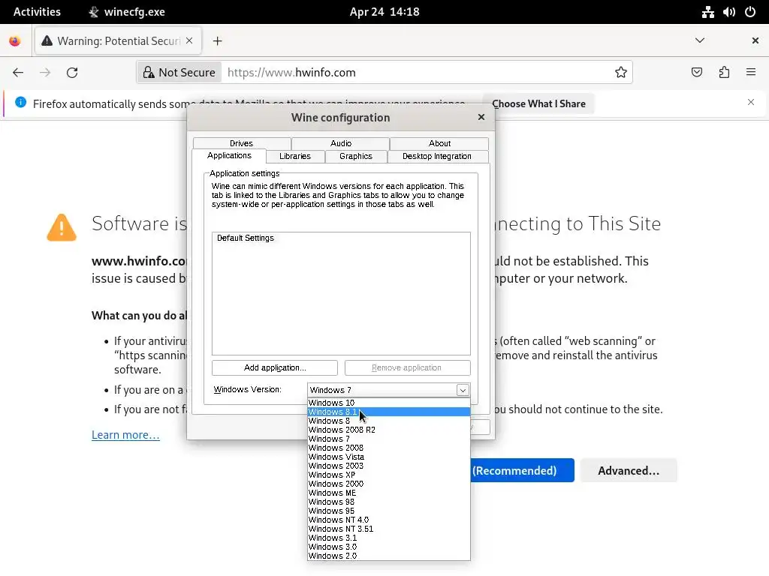Switch to the Desktop Integration tab

tap(437, 156)
